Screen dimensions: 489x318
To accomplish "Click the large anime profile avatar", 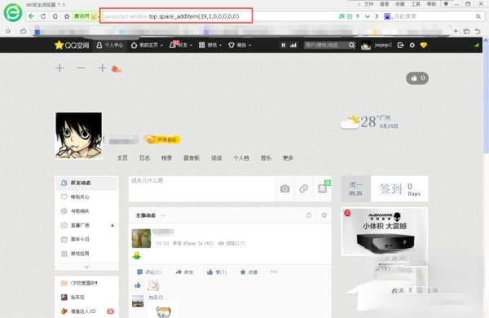I will click(78, 135).
